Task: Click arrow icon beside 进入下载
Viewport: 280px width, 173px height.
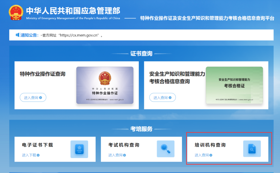Action: [x=38, y=155]
